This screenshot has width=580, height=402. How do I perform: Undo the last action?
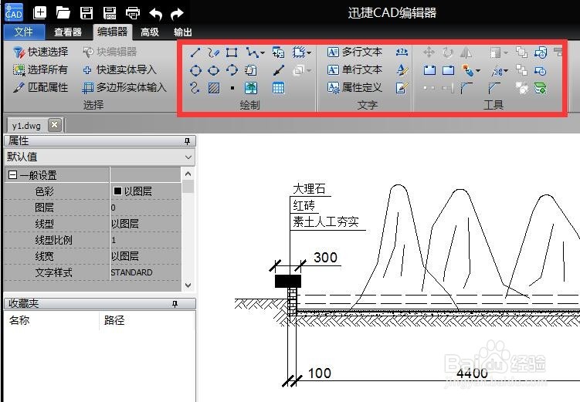pyautogui.click(x=156, y=14)
